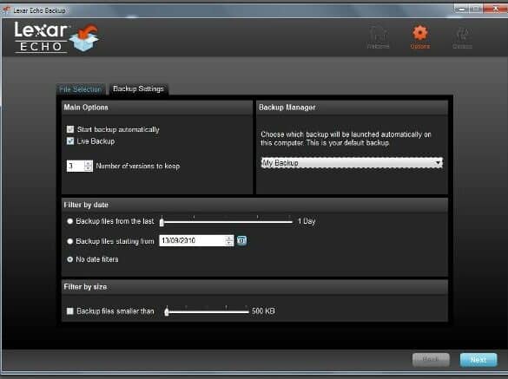Open the Welcome section icon
508x379 pixels.
tap(378, 37)
